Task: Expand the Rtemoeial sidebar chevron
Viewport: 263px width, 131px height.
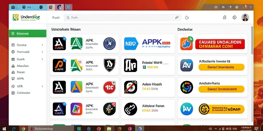Action: [42, 52]
